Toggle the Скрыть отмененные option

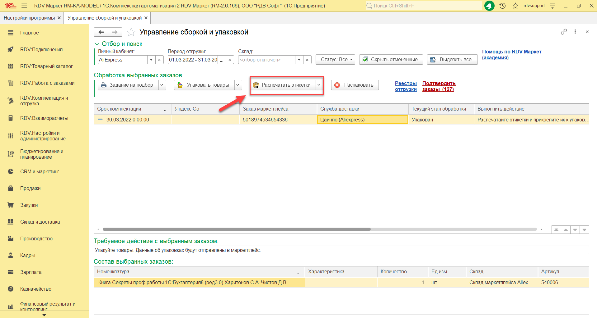(x=391, y=60)
